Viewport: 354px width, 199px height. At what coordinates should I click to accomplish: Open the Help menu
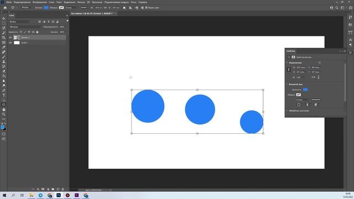pos(143,2)
